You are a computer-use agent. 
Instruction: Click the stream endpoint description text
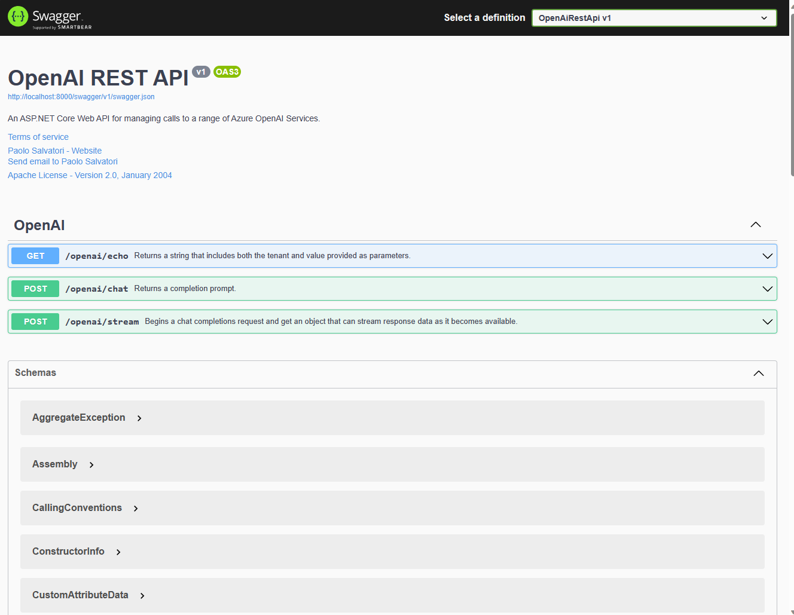(331, 322)
